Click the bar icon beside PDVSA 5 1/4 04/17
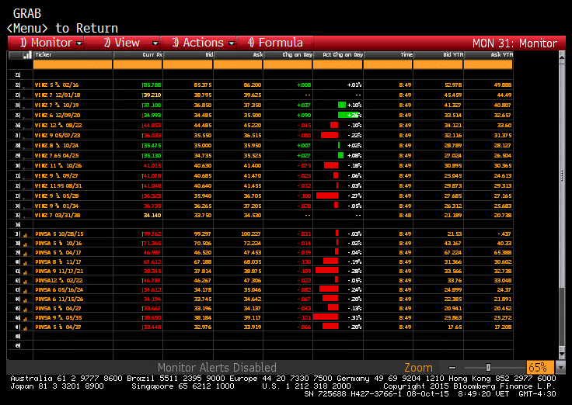 coord(25,254)
